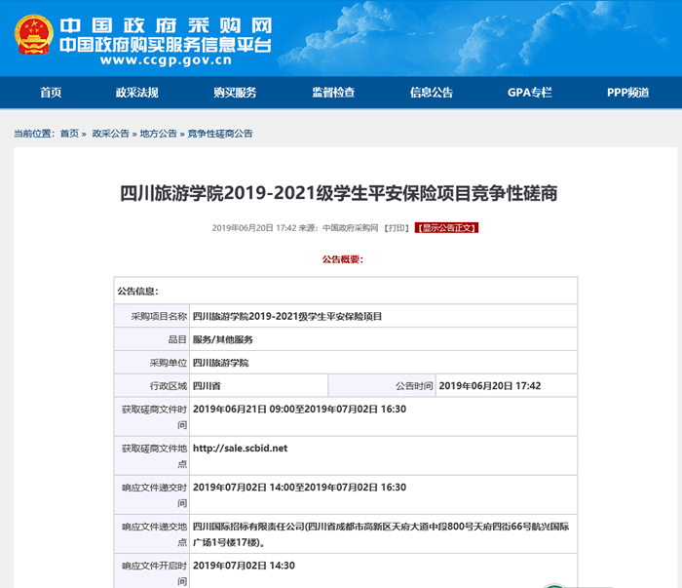
Task: Click the www.ccgp.gov.cn site address
Action: [x=167, y=60]
